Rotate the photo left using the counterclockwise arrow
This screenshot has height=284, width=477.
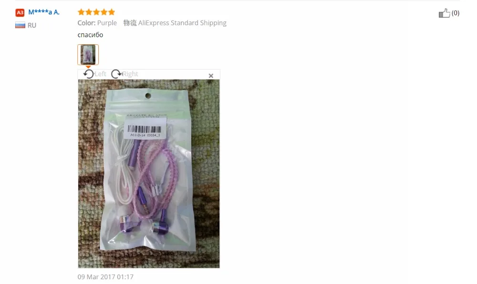(x=89, y=74)
